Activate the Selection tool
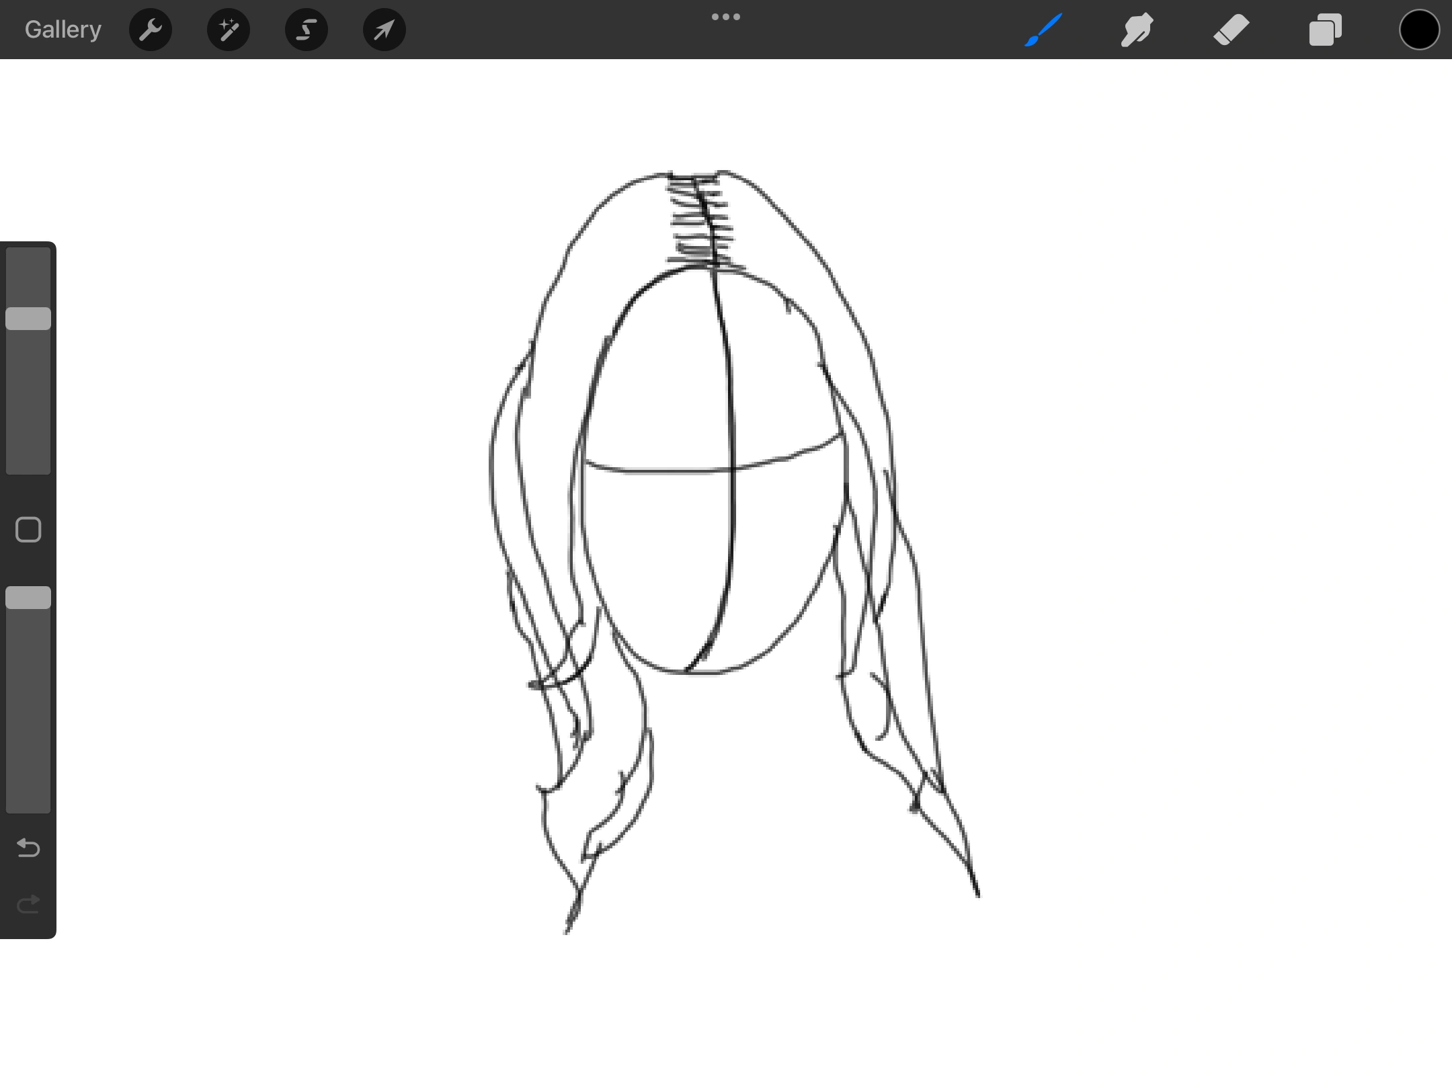The image size is (1452, 1089). tap(306, 29)
